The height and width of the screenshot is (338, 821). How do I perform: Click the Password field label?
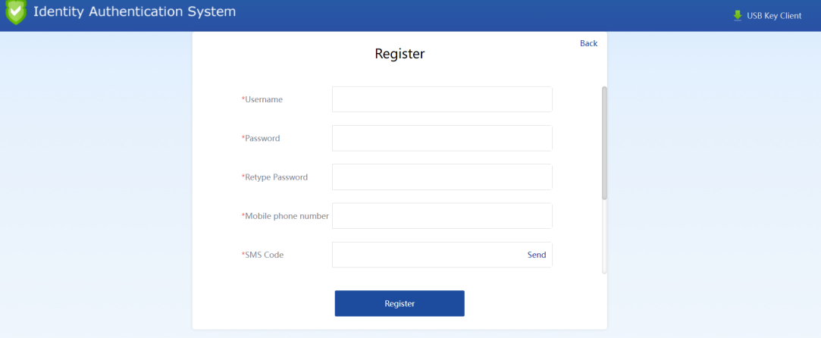(262, 138)
